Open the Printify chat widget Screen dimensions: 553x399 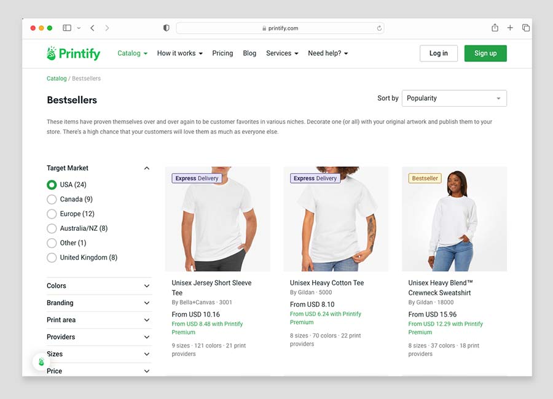[x=41, y=362]
